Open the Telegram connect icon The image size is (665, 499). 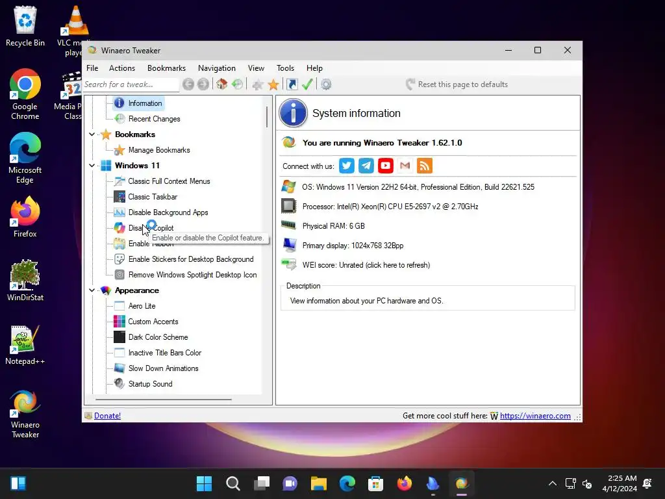click(x=366, y=166)
